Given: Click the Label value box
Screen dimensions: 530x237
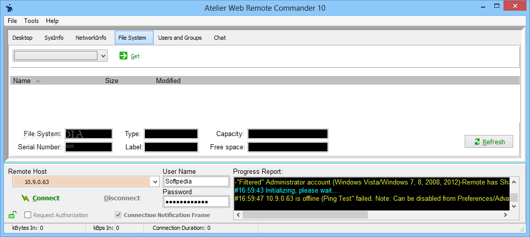Looking at the screenshot, I should tap(171, 147).
